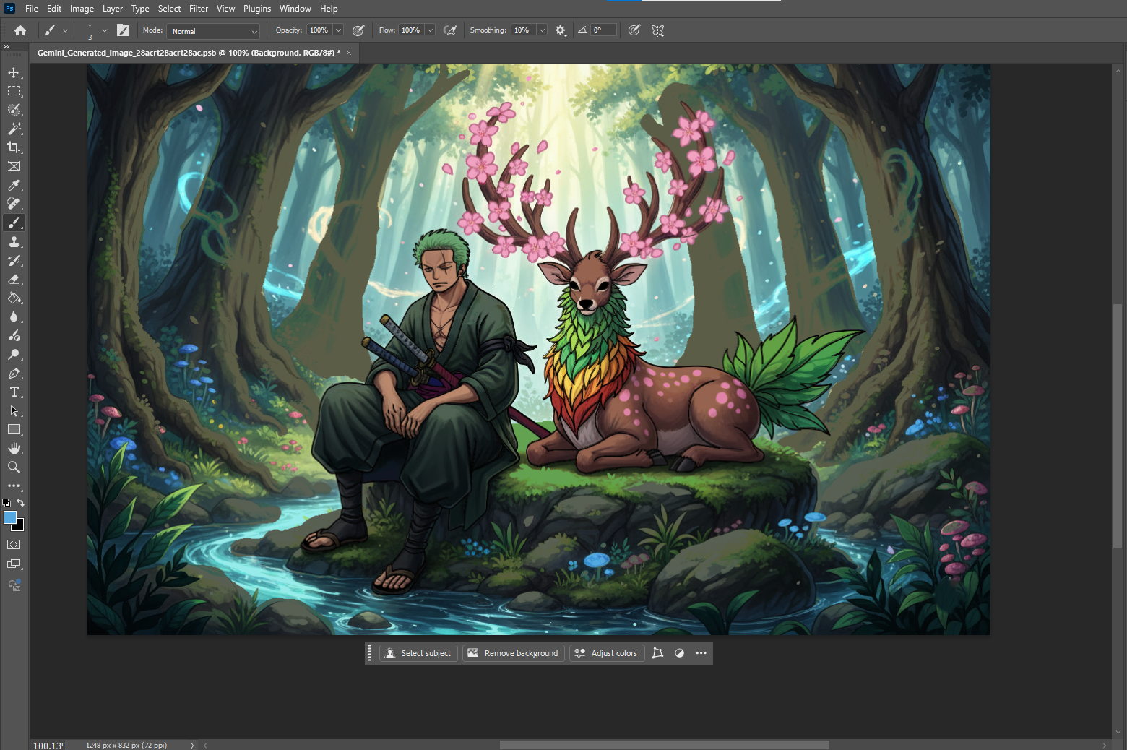
Task: Toggle pressure control for brush size
Action: (x=634, y=30)
